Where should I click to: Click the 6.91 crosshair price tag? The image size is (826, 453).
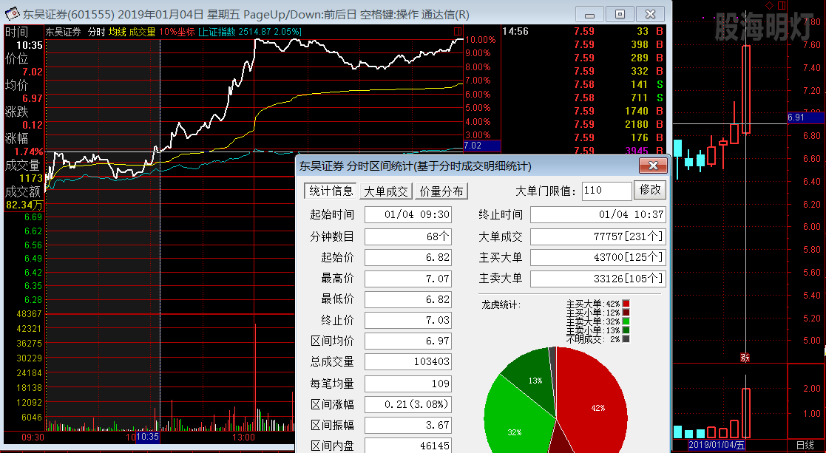tap(805, 117)
